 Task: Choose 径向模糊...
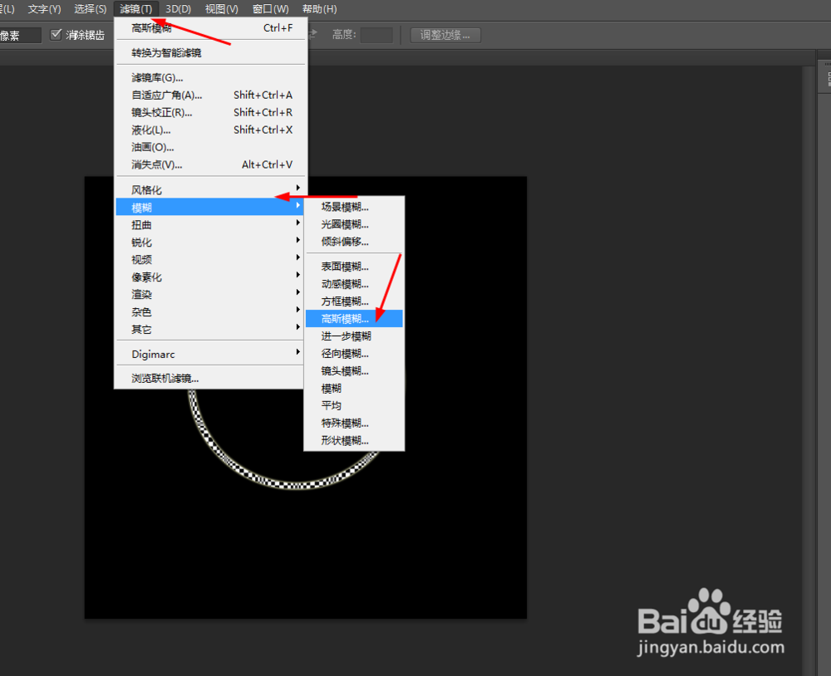[354, 354]
